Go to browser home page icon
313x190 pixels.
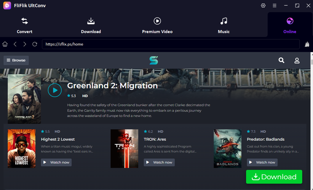click(x=5, y=44)
